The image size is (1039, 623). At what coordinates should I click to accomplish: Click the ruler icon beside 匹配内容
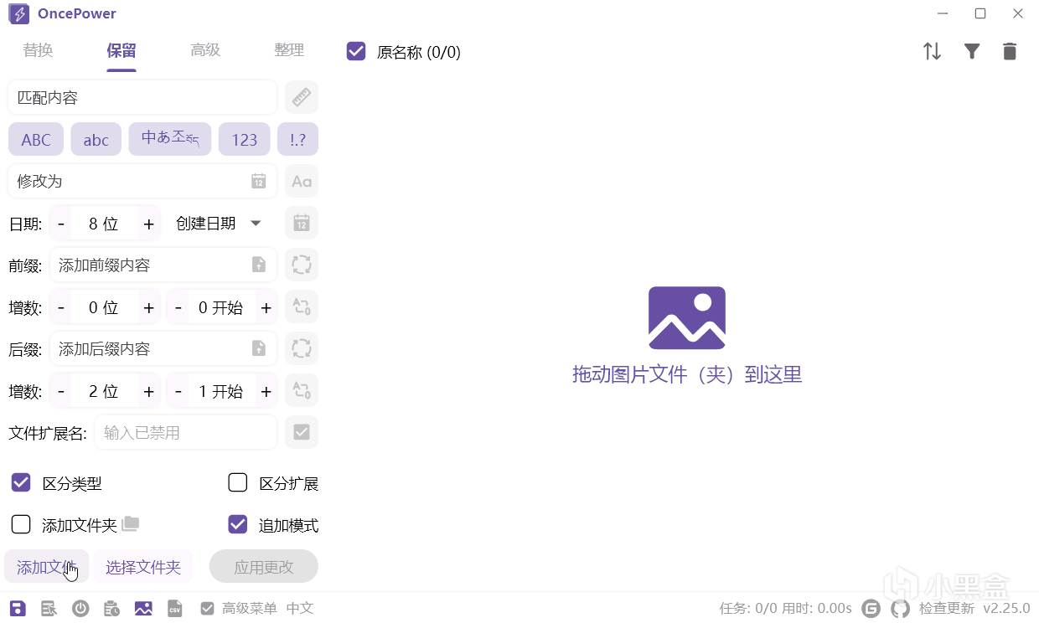[302, 97]
